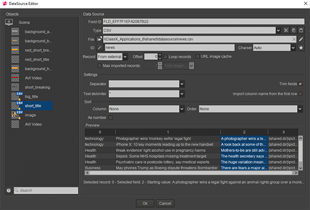Click the Ok button
The height and width of the screenshot is (210, 310).
pos(145,203)
